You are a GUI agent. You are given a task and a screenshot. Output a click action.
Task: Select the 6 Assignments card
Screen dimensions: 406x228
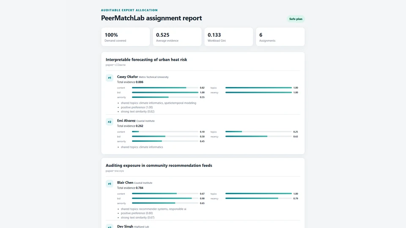(x=280, y=37)
